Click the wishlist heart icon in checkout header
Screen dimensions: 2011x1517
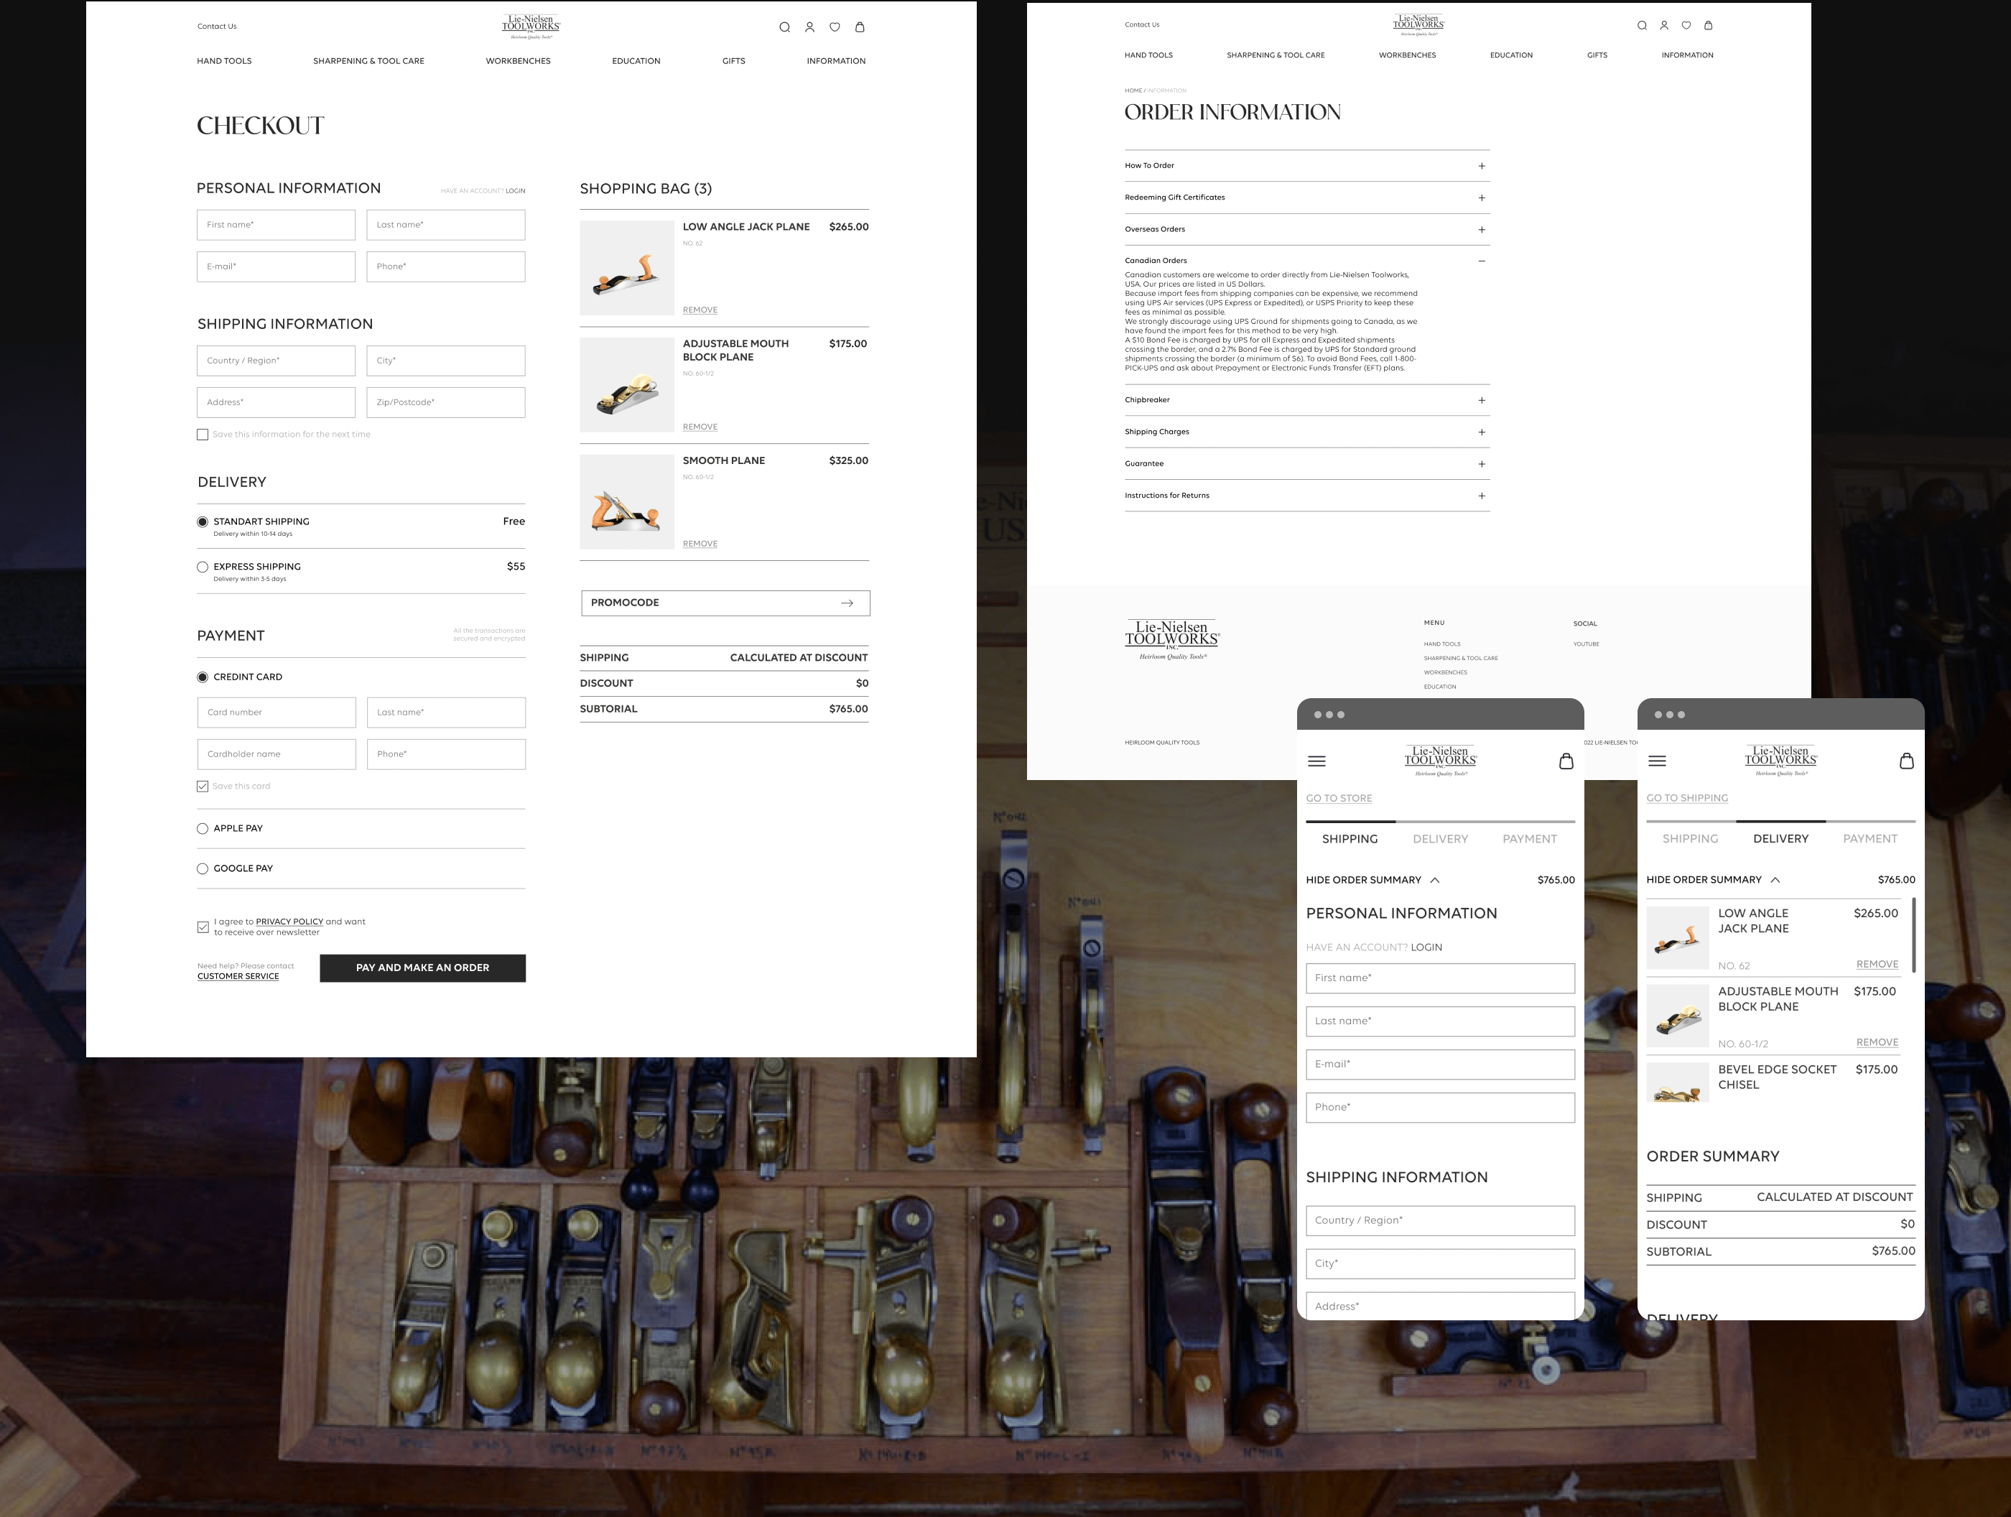click(835, 27)
